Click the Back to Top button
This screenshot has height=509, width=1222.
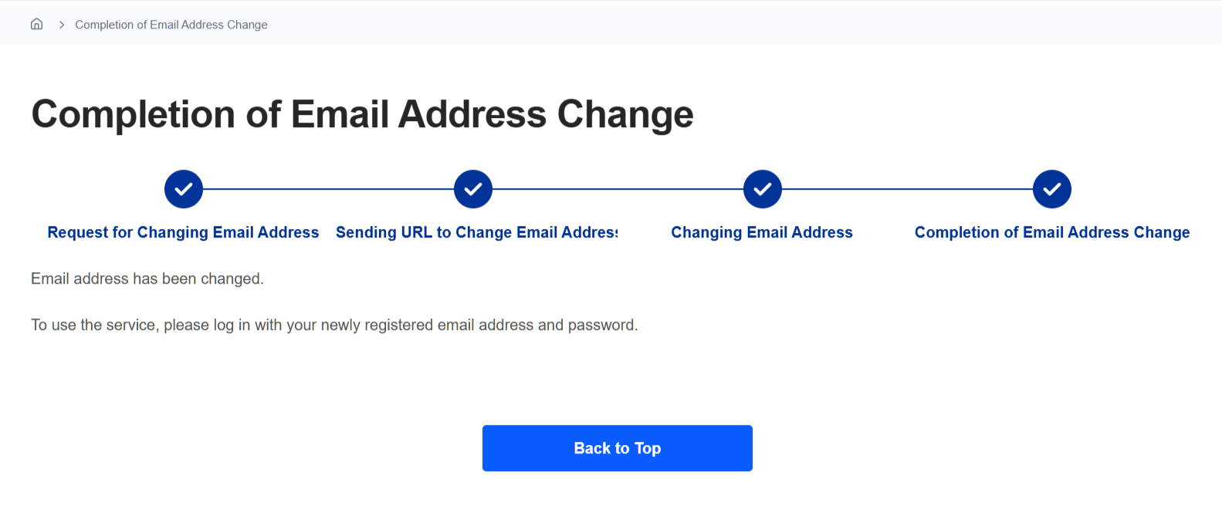(x=618, y=448)
